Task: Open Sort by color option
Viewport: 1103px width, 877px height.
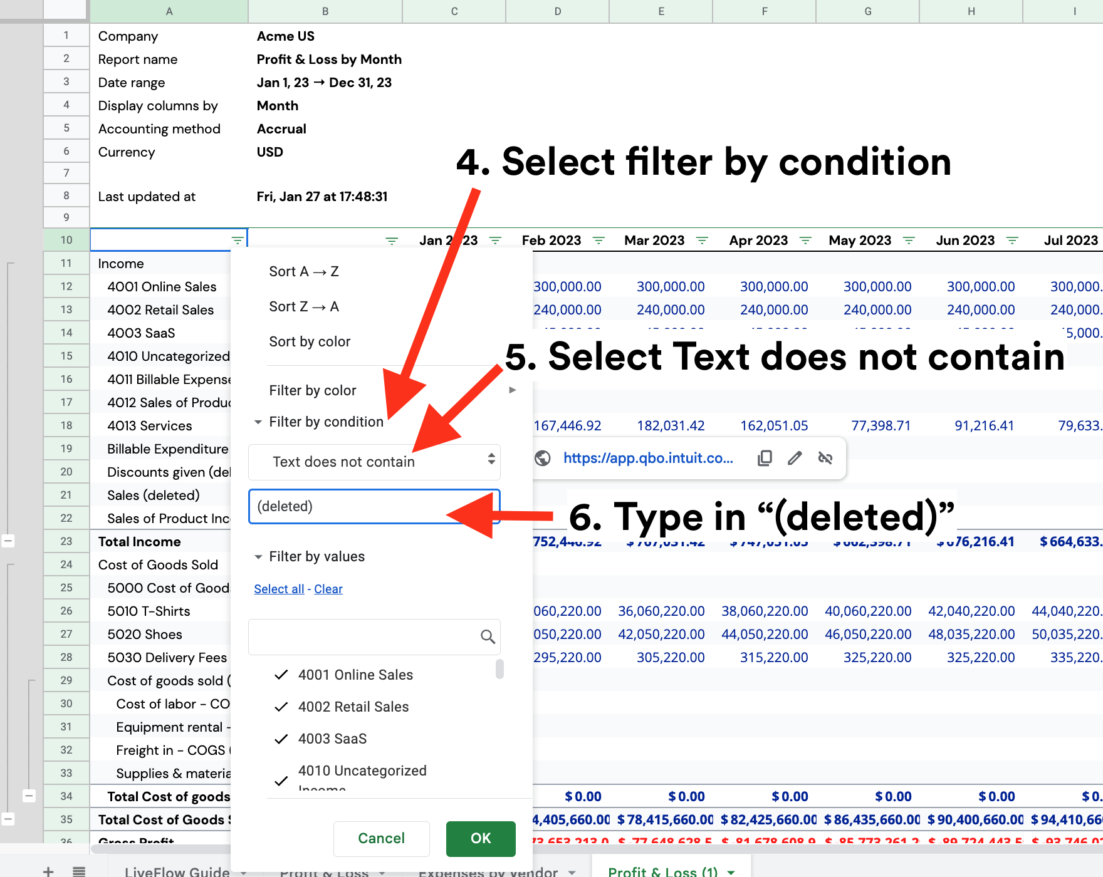Action: pyautogui.click(x=310, y=341)
